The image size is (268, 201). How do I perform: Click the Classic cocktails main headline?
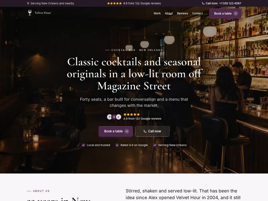pyautogui.click(x=134, y=74)
